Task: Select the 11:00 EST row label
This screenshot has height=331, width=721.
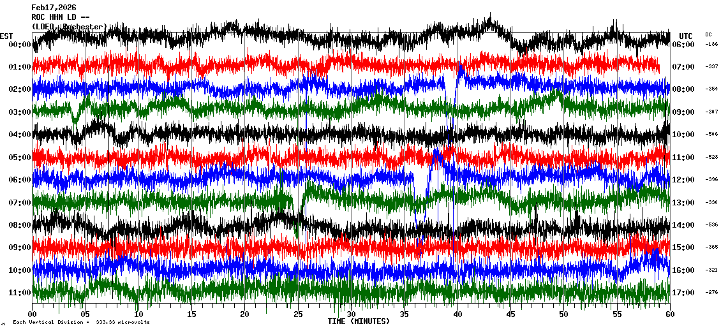Action: pyautogui.click(x=20, y=293)
